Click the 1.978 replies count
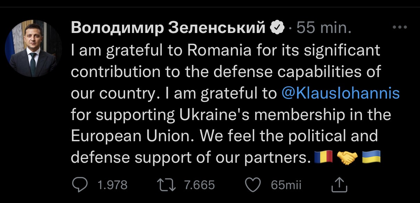The width and height of the screenshot is (420, 203). pos(113,185)
